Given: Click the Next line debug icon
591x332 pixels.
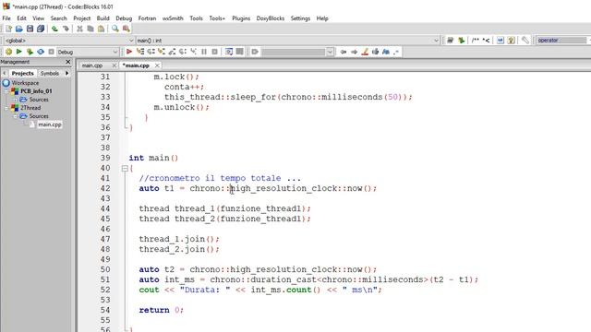Looking at the screenshot, I should tap(151, 52).
